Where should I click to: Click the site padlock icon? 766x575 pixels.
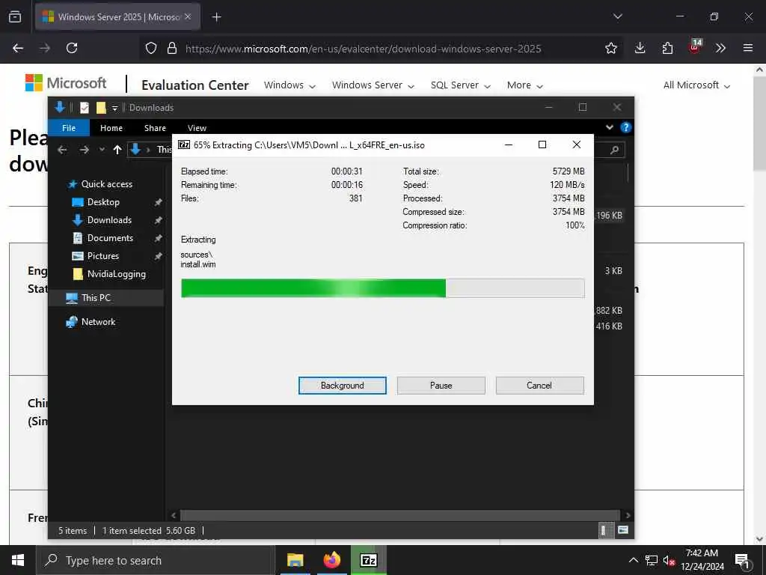click(x=171, y=48)
